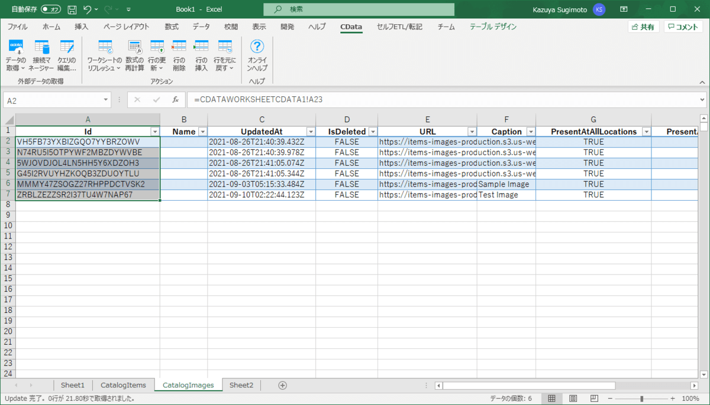Switch to the CatalogItems sheet tab
The image size is (710, 405).
pyautogui.click(x=123, y=385)
